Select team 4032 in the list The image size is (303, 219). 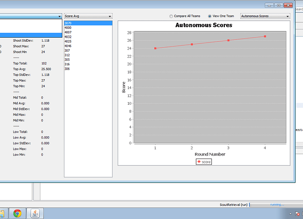(x=88, y=37)
